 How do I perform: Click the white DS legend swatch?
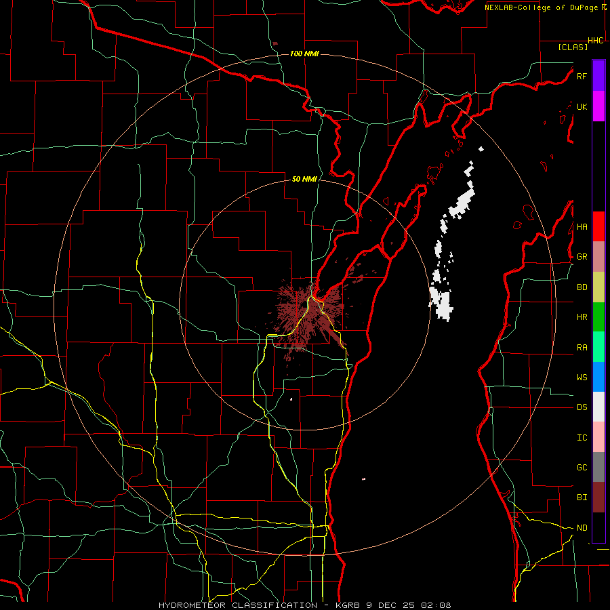pyautogui.click(x=598, y=407)
